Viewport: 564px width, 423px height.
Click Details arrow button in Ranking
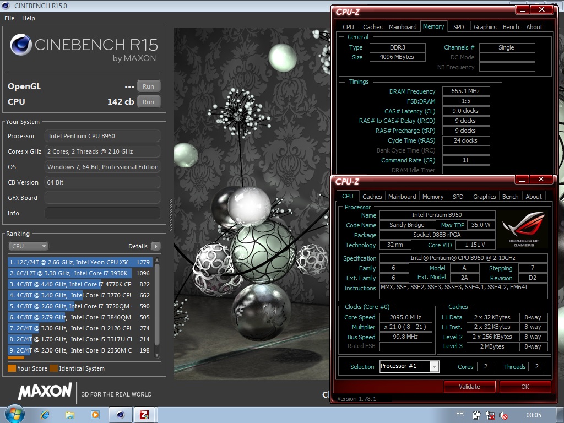tap(156, 246)
